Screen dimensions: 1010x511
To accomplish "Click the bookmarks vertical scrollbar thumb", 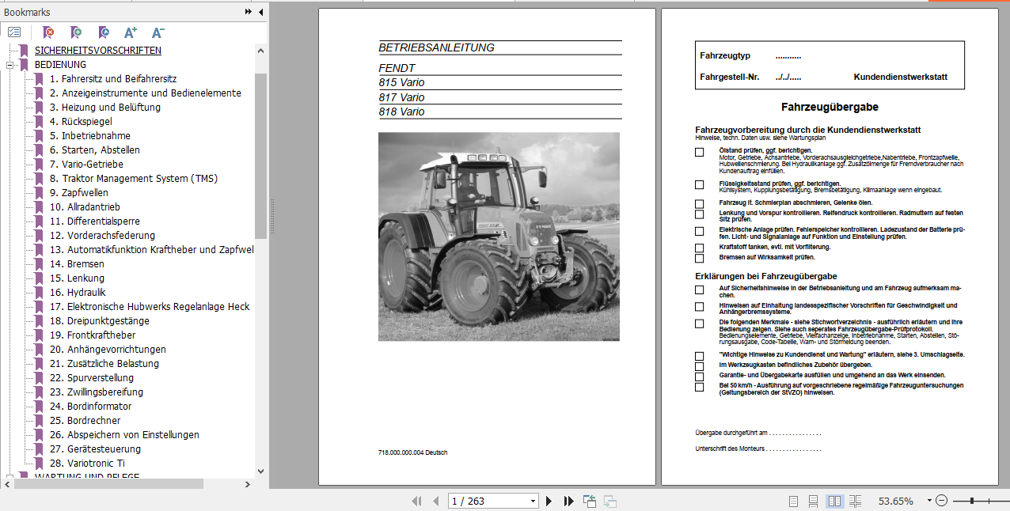I will [260, 156].
